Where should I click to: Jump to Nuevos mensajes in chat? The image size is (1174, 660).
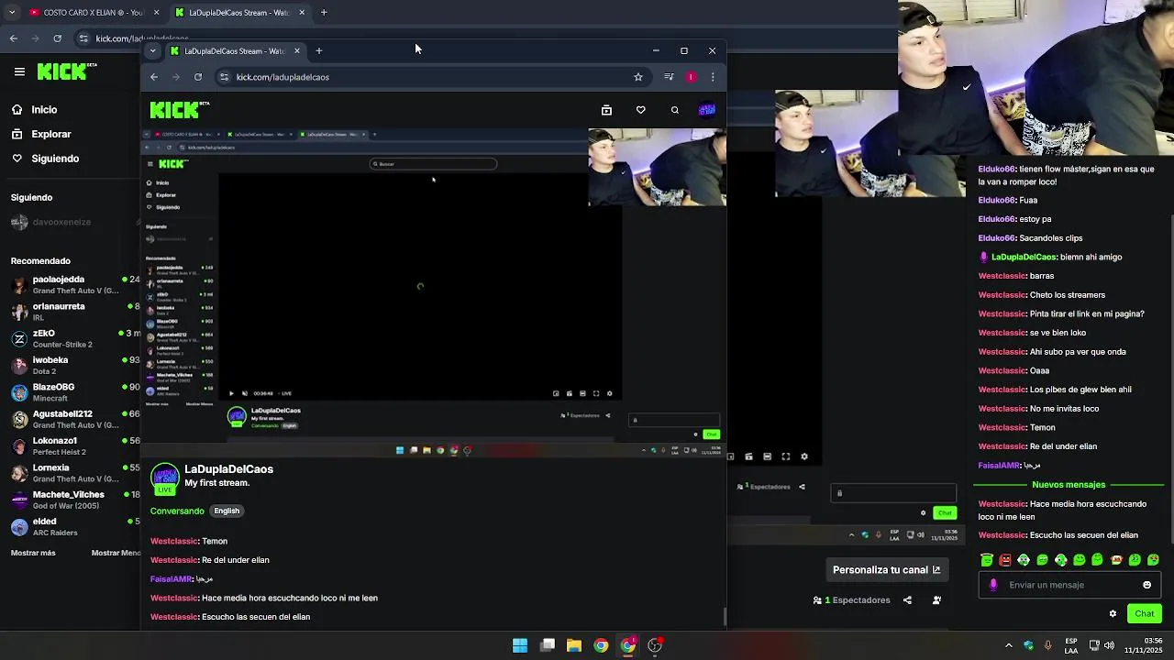(1069, 485)
